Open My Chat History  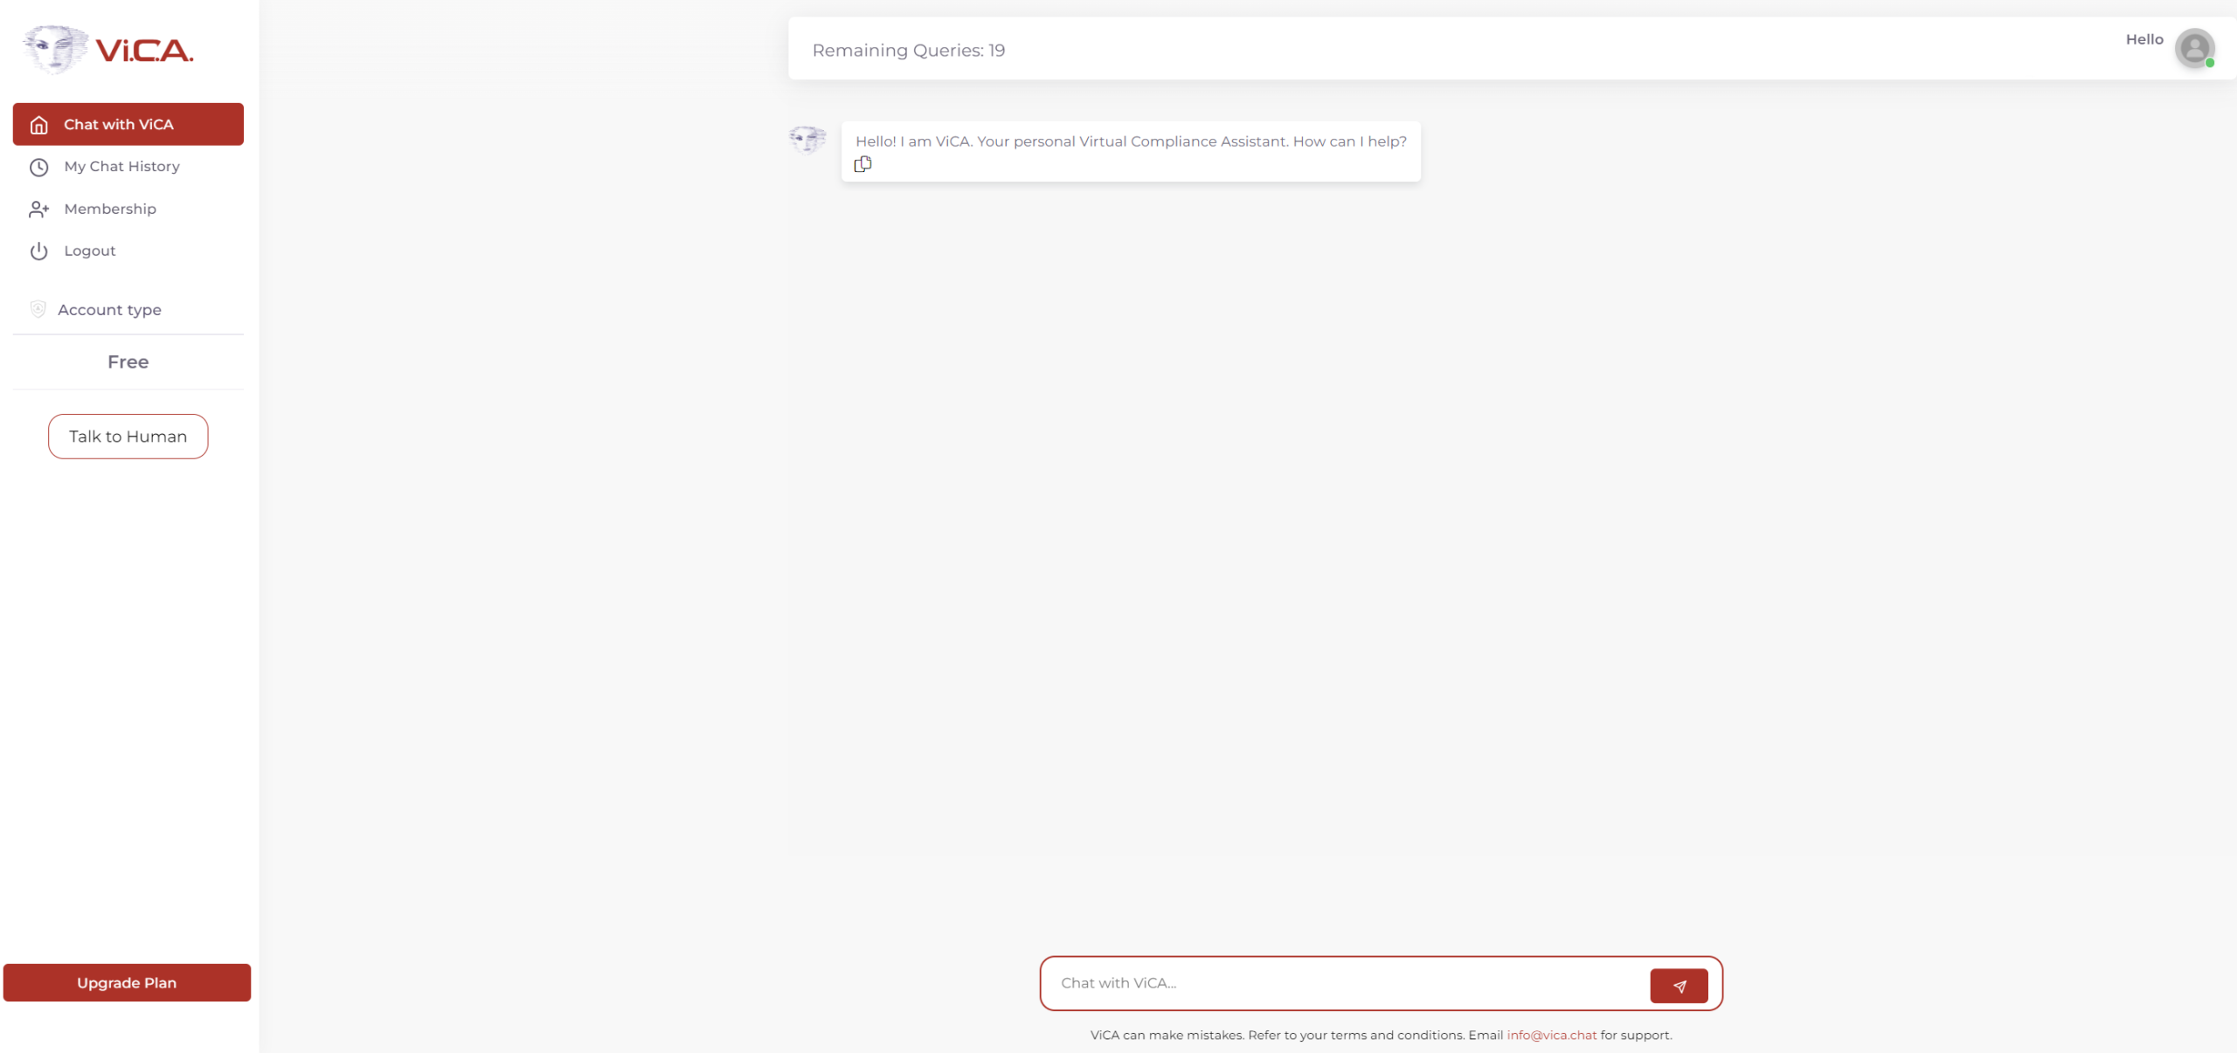point(121,167)
